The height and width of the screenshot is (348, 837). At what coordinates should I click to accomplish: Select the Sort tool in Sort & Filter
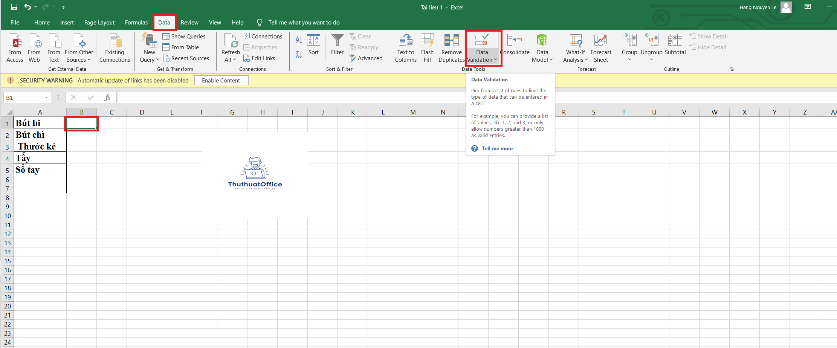[x=313, y=47]
